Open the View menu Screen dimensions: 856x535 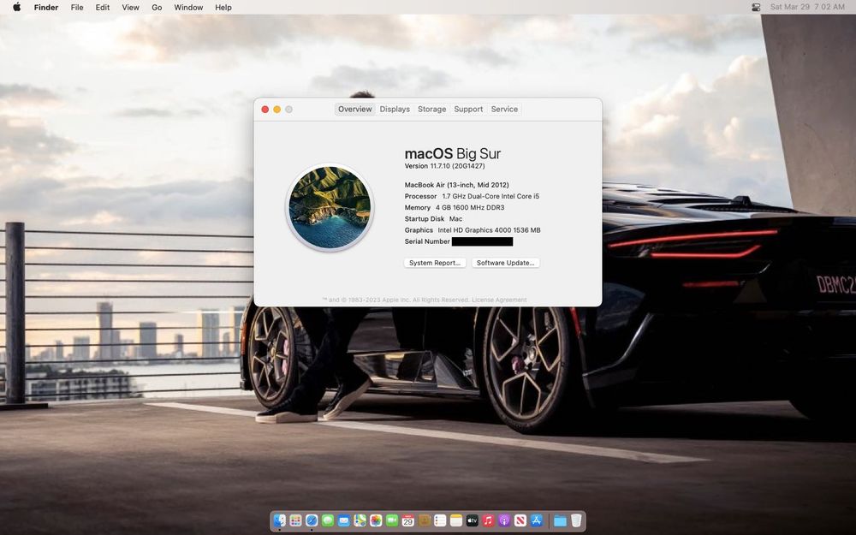tap(130, 7)
